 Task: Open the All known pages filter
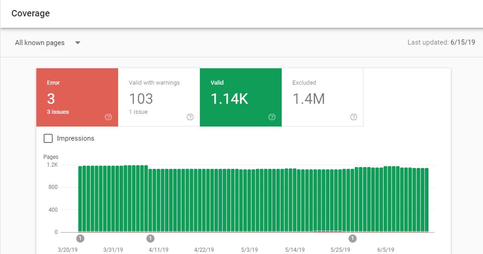pyautogui.click(x=40, y=43)
